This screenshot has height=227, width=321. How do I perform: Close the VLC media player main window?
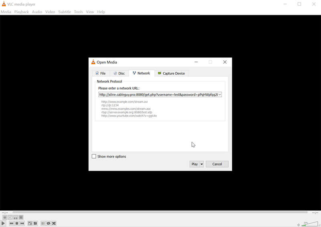[x=314, y=4]
